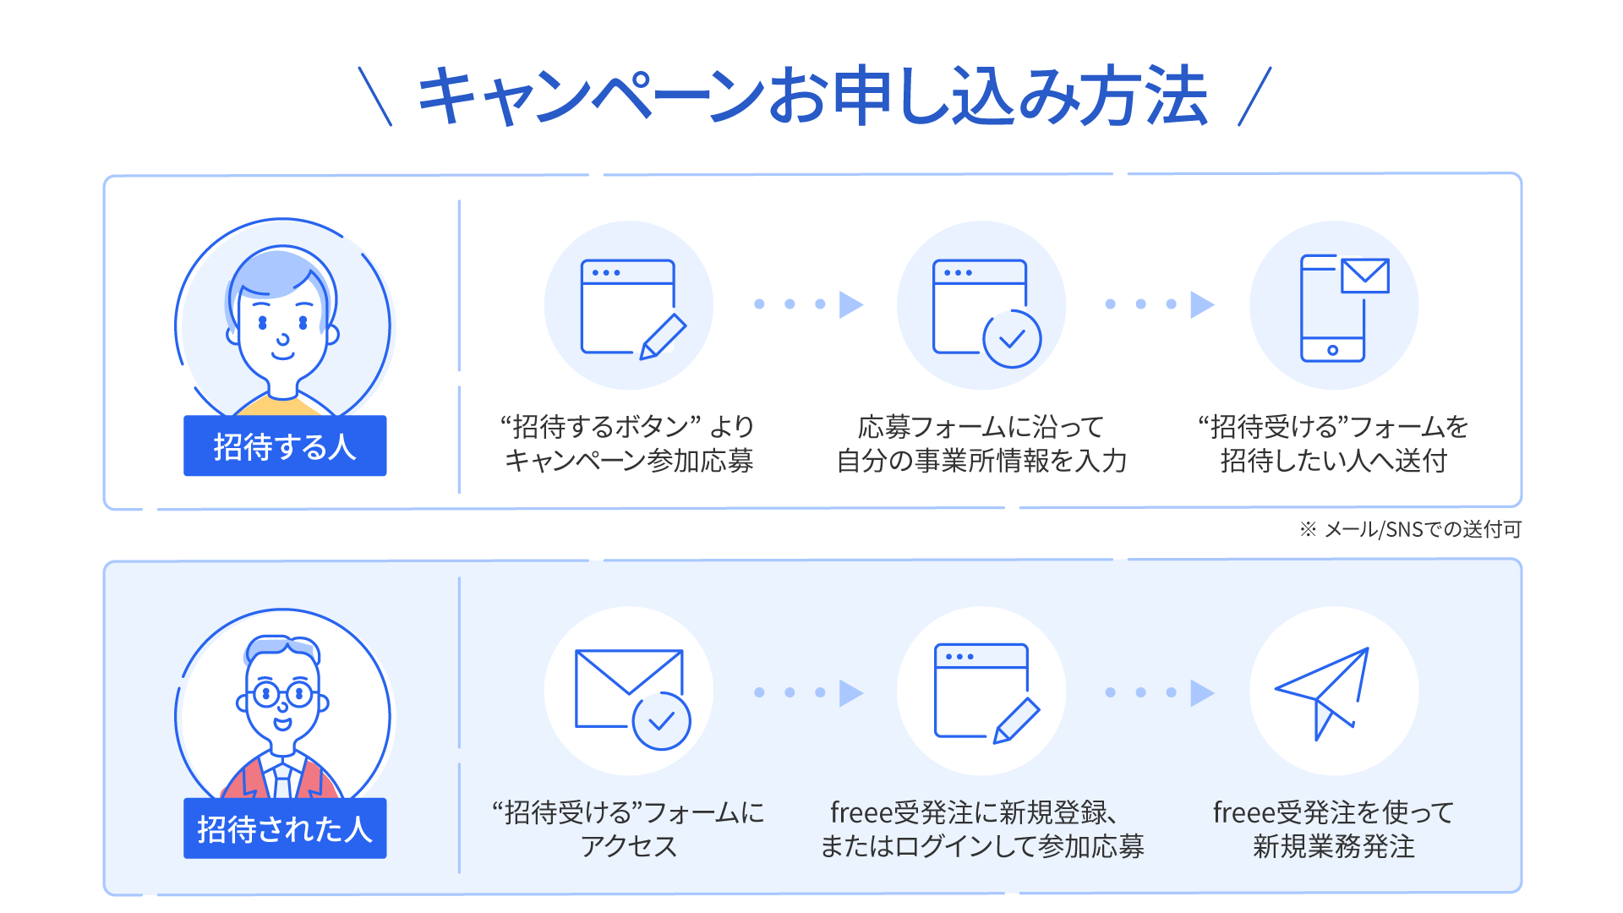The width and height of the screenshot is (1623, 913).
Task: Click the 新規業務発注 caption text
Action: point(1334,846)
